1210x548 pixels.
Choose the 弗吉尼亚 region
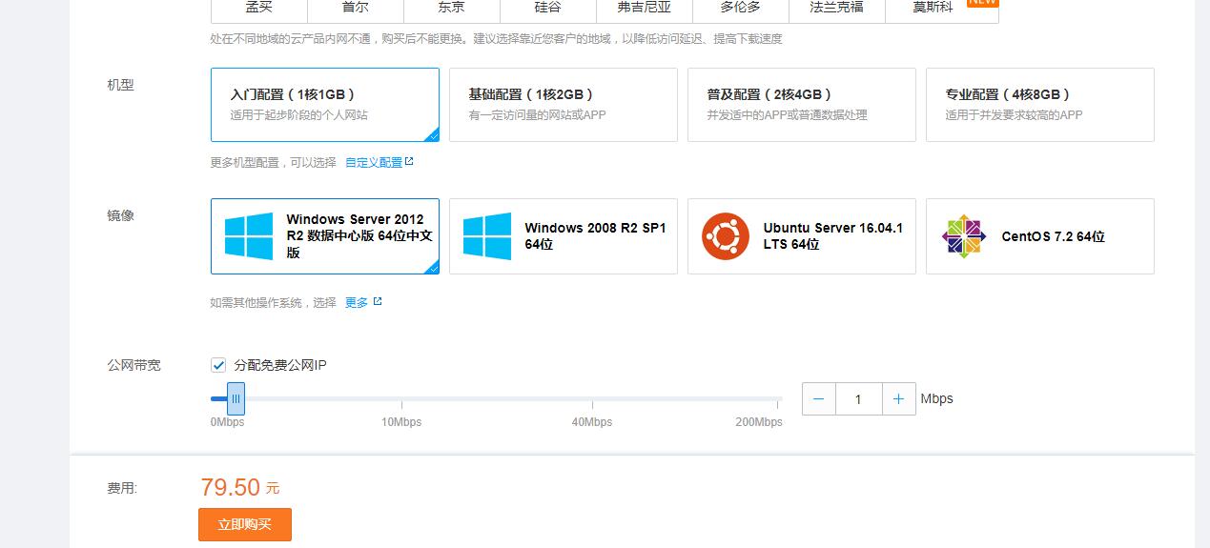coord(645,10)
